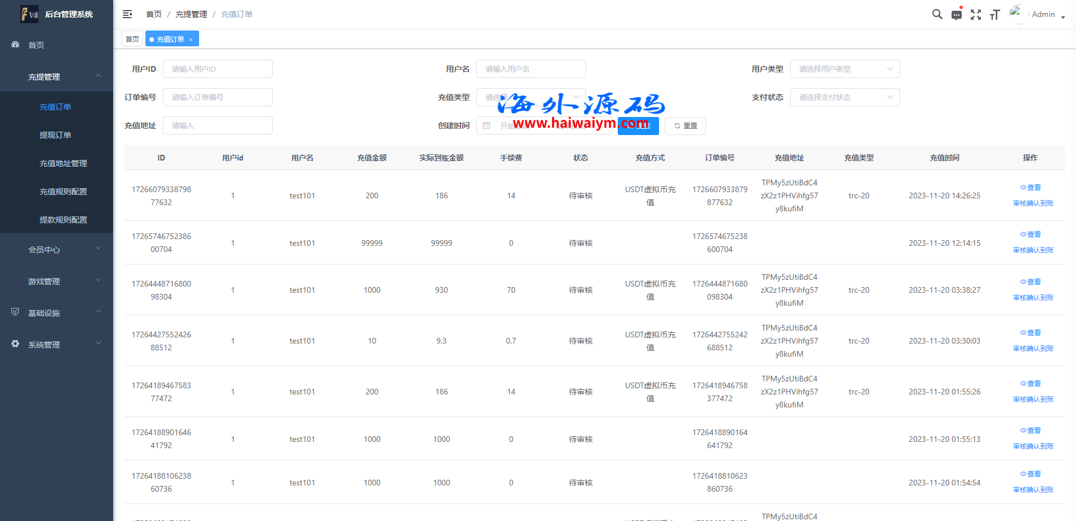Viewport: 1076px width, 521px height.
Task: Click 审核确认到账 for the first order
Action: [x=1033, y=203]
